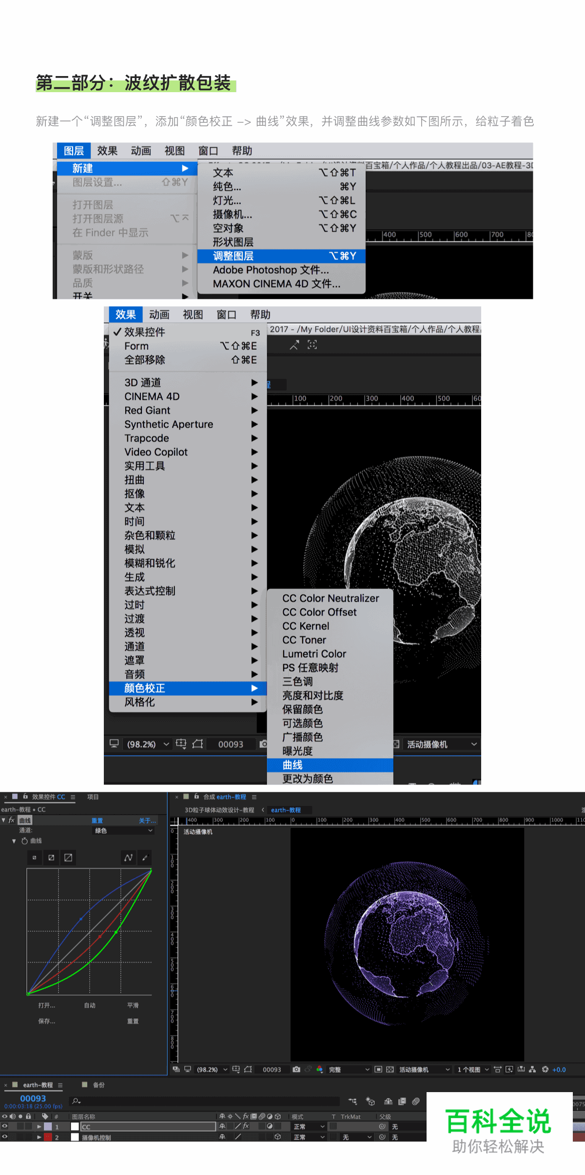Open the 1个视图 view layout dropdown
The height and width of the screenshot is (1175, 585).
pos(472,1069)
